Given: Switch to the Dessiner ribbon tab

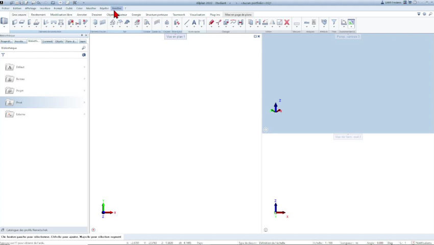Looking at the screenshot, I should (x=97, y=15).
